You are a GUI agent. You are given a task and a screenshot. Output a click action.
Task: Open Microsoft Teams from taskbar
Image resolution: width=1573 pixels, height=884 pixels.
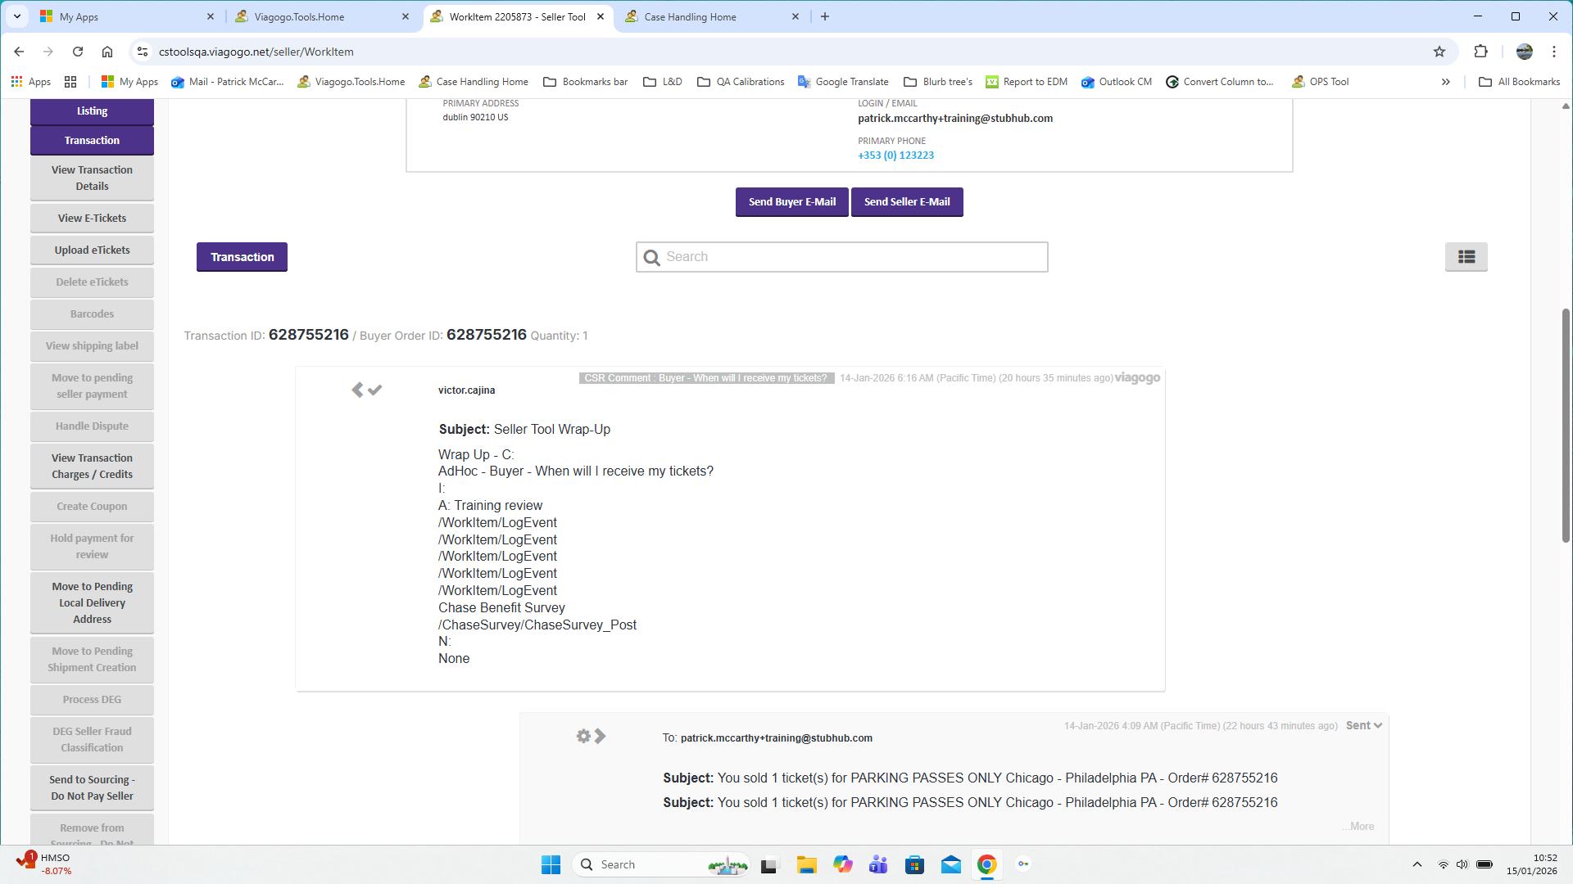878,864
